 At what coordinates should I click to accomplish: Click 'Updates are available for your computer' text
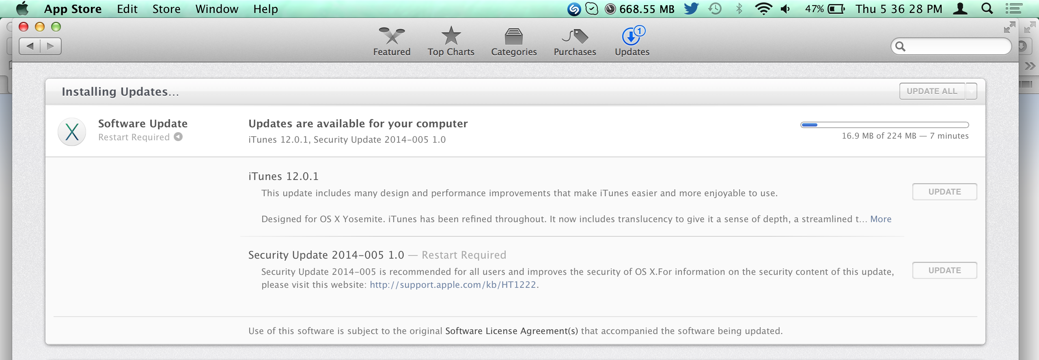(x=358, y=124)
